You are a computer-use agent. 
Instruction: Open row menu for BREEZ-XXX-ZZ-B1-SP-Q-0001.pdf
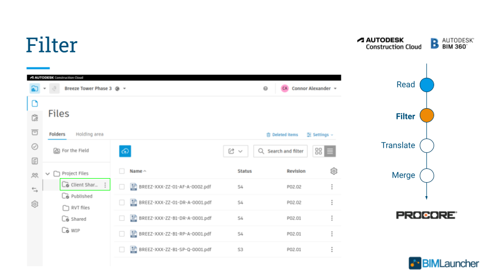pos(332,249)
